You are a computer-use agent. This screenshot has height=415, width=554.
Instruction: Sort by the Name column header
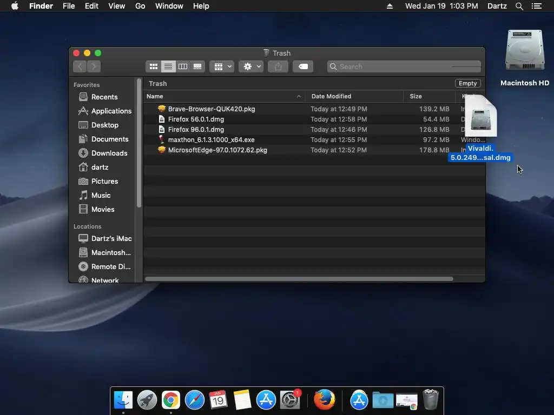point(225,96)
